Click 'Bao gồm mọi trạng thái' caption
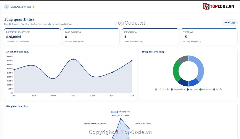Image resolution: width=240 pixels, height=139 pixels. [74, 41]
